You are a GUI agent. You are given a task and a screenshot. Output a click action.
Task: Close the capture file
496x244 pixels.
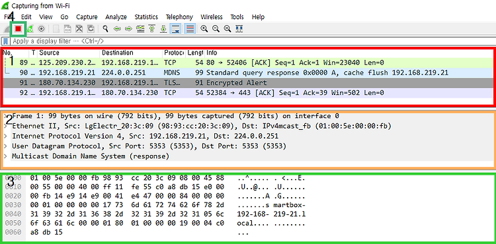click(79, 29)
